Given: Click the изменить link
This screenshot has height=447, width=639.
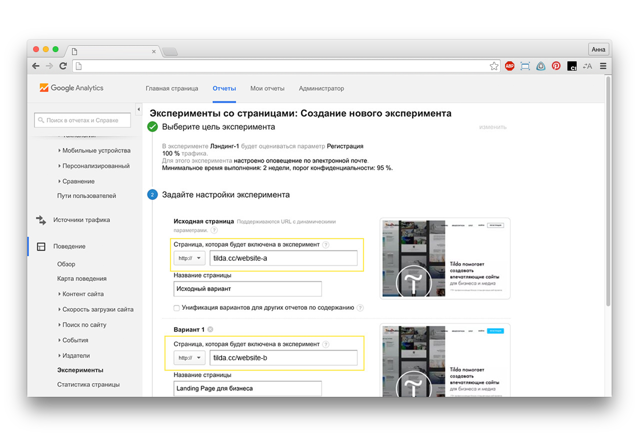Looking at the screenshot, I should (492, 127).
